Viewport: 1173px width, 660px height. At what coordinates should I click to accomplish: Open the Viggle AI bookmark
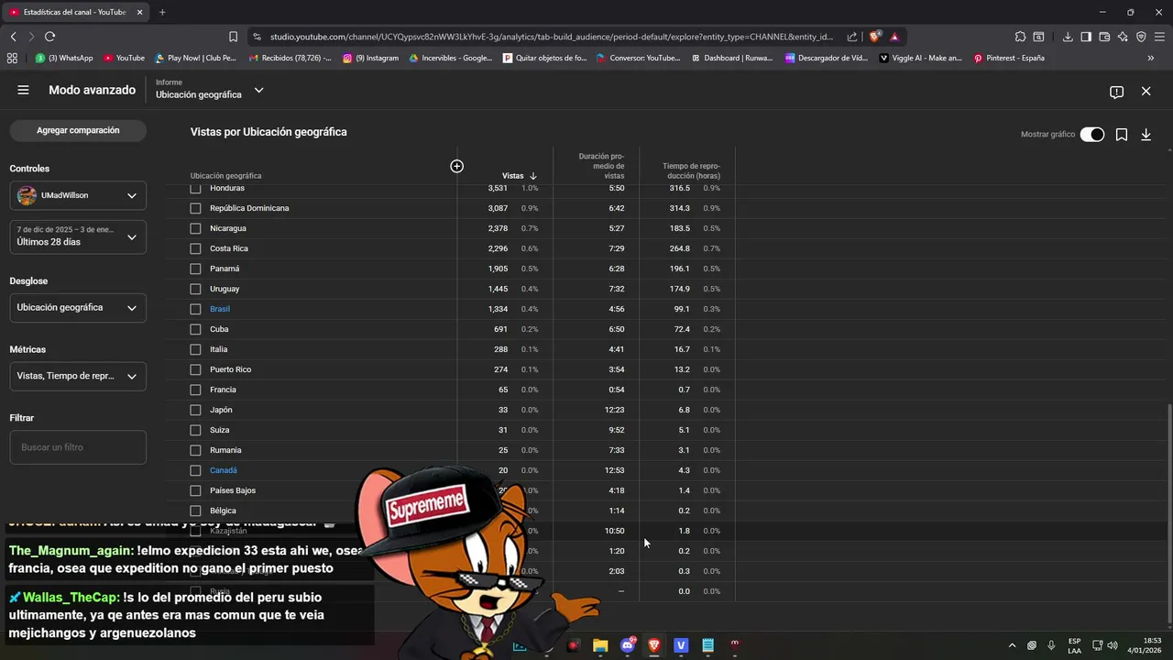[920, 58]
